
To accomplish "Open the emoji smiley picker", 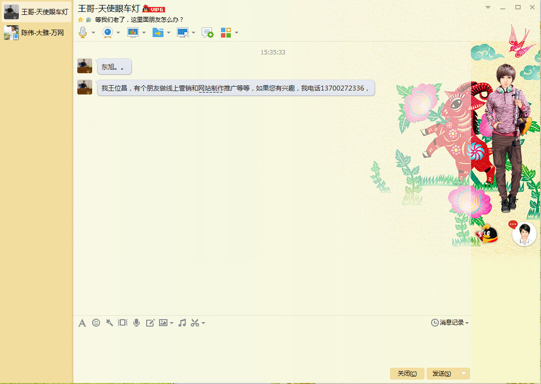I will click(96, 323).
